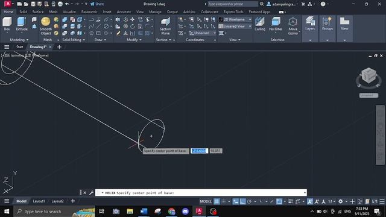Add a new layout tab
The height and width of the screenshot is (217, 386).
72,201
